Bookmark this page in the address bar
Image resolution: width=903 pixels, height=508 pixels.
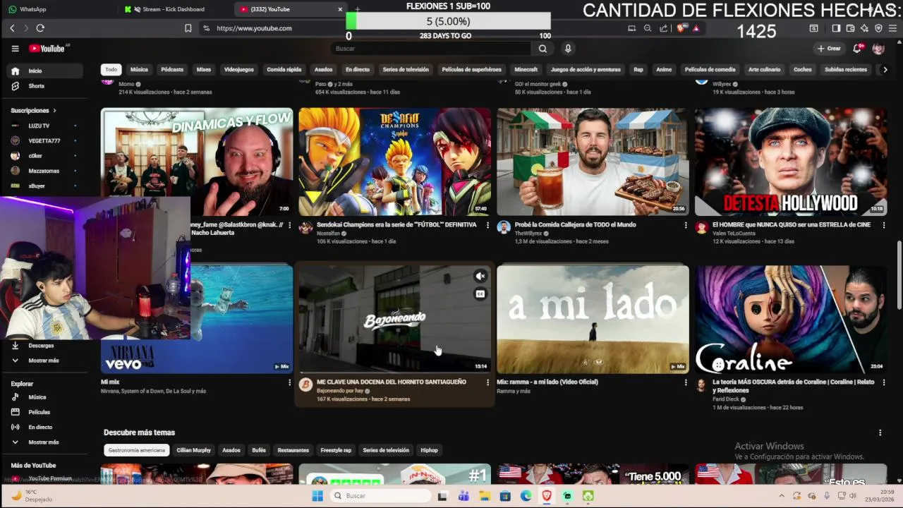188,28
